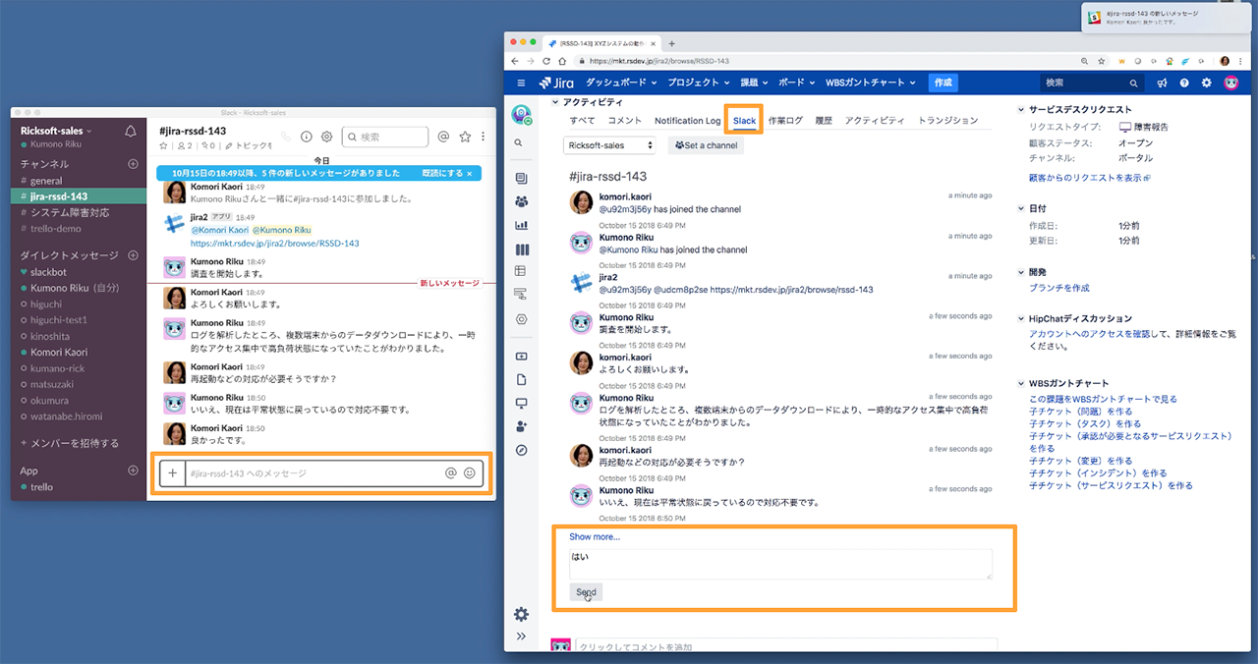The height and width of the screenshot is (664, 1258).
Task: Open the customers people icon in Jira sidebar
Action: point(521,201)
